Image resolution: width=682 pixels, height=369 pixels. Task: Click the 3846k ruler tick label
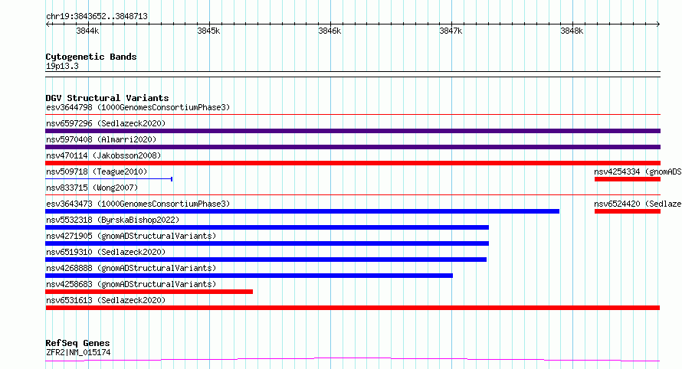coord(330,31)
